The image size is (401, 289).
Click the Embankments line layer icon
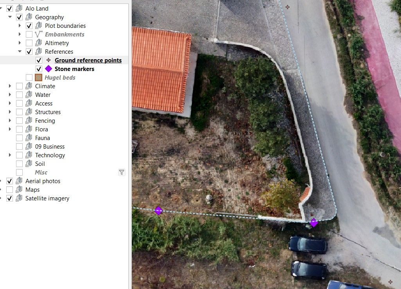[39, 34]
